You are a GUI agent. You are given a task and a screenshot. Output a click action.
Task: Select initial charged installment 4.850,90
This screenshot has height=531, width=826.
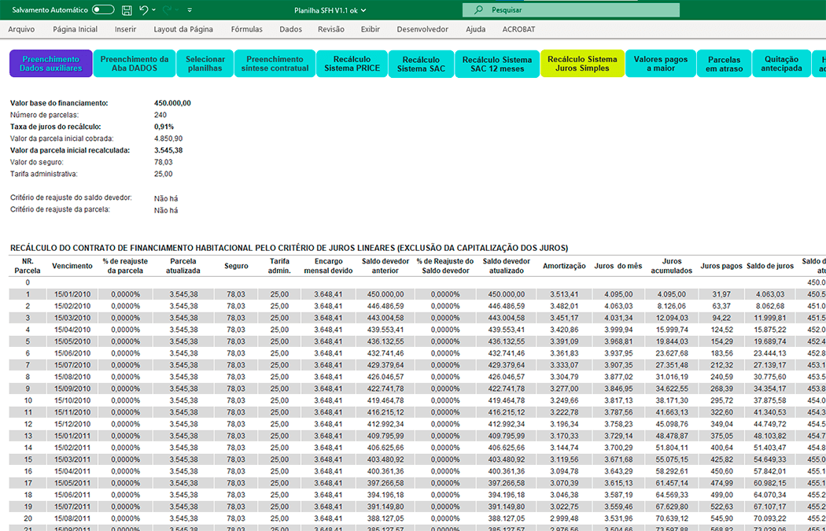pos(168,138)
